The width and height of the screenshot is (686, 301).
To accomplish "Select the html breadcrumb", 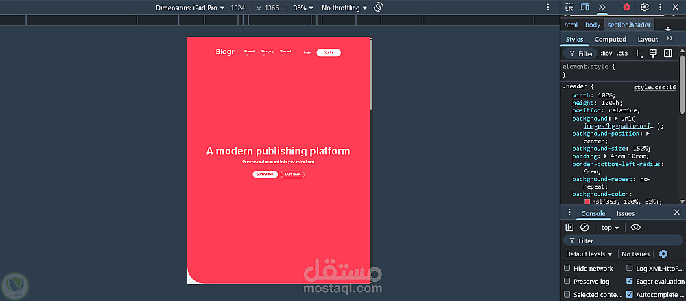I will (x=571, y=25).
